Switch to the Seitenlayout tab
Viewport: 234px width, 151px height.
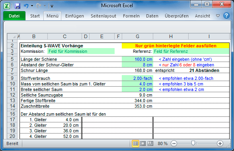click(103, 16)
